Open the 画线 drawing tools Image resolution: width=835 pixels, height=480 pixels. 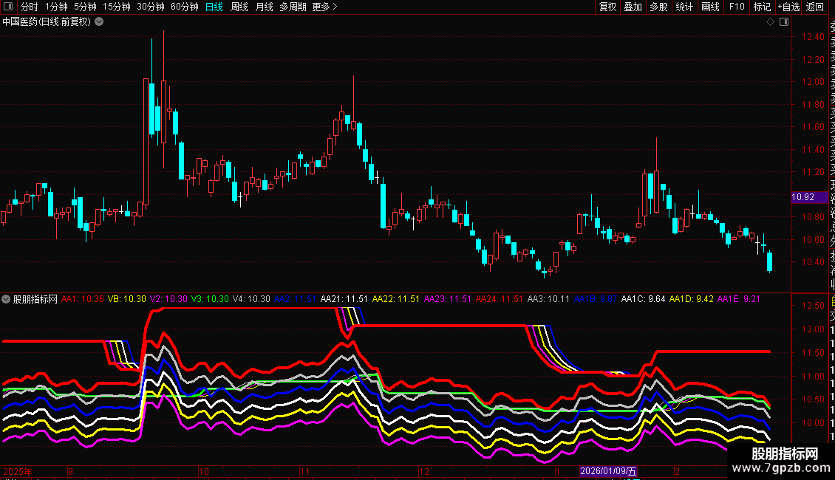tap(710, 7)
